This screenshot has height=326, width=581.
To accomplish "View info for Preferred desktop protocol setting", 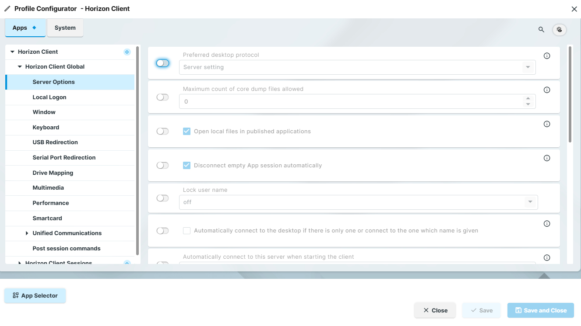I will point(547,55).
